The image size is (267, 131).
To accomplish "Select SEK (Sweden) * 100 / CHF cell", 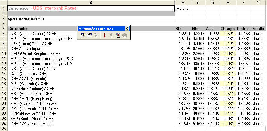I will pyautogui.click(x=91, y=104).
